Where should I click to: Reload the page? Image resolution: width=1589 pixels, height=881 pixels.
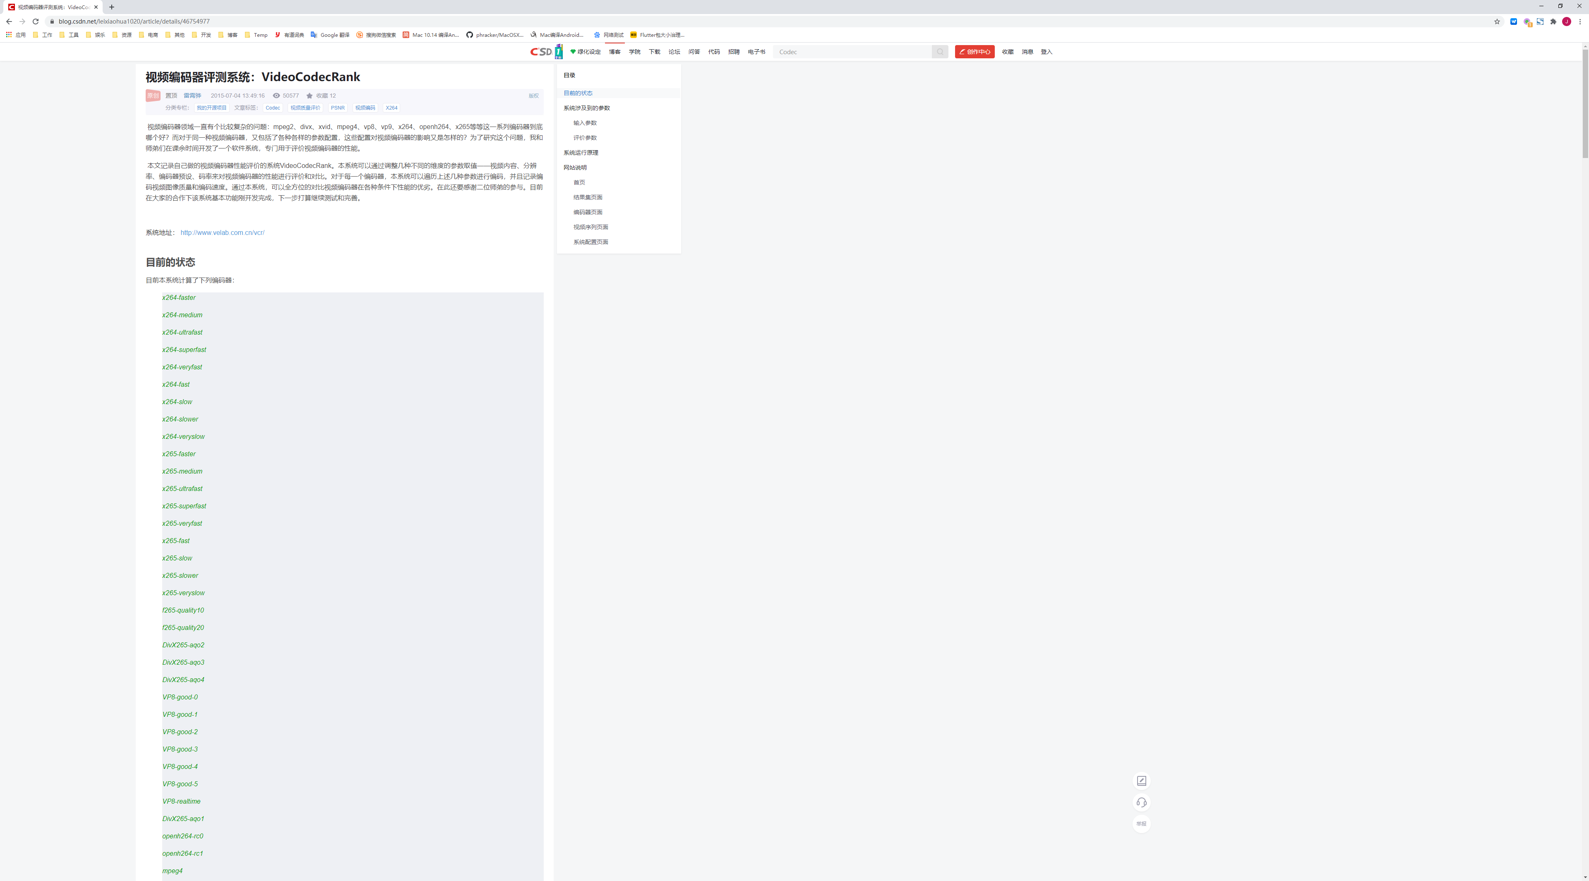point(36,22)
